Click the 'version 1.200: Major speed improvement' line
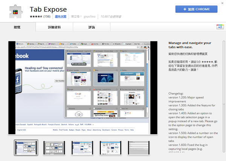 (x=186, y=99)
